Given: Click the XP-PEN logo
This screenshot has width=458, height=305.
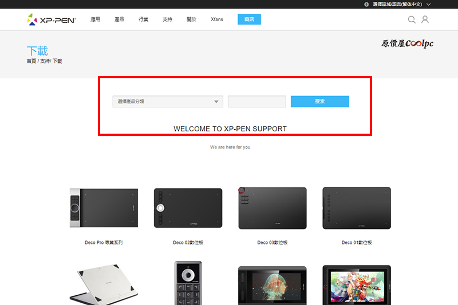Looking at the screenshot, I should tap(52, 19).
